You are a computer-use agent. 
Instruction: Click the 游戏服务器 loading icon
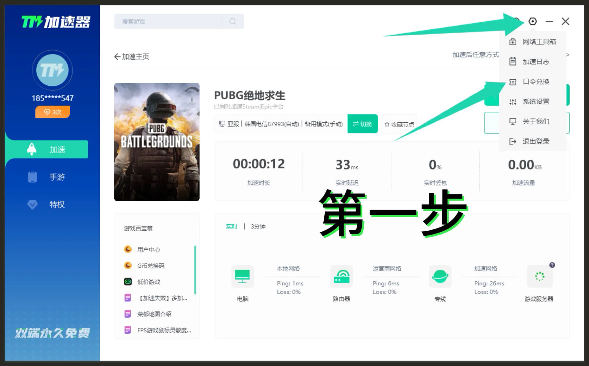[x=539, y=277]
